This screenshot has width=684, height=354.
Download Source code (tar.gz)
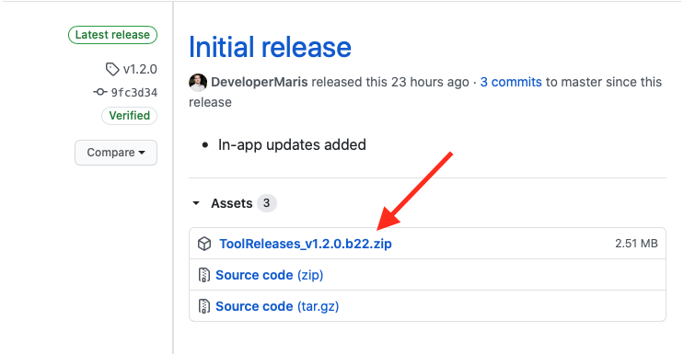(277, 306)
